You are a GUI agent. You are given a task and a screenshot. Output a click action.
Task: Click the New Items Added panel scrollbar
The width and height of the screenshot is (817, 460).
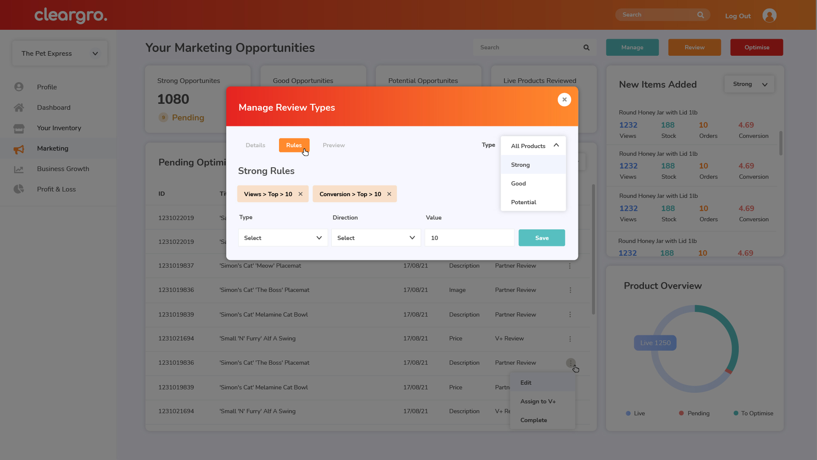coord(780,143)
